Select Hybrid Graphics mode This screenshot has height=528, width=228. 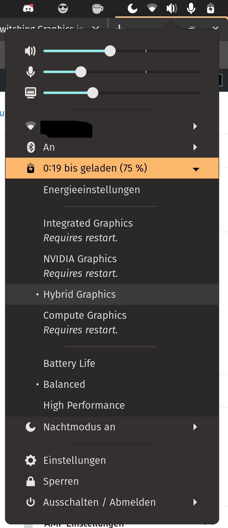coord(79,294)
